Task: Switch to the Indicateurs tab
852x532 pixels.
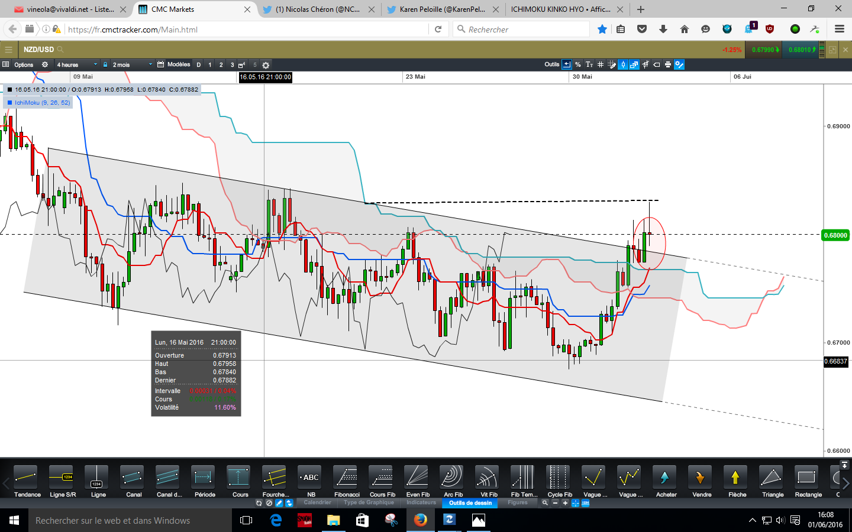Action: click(x=421, y=502)
